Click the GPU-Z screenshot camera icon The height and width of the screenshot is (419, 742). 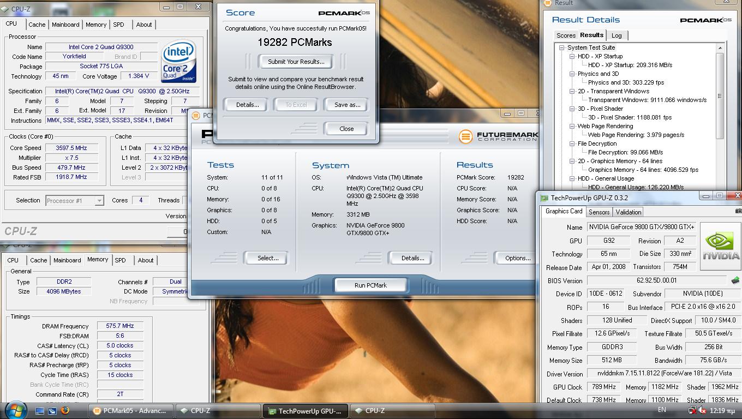738,211
